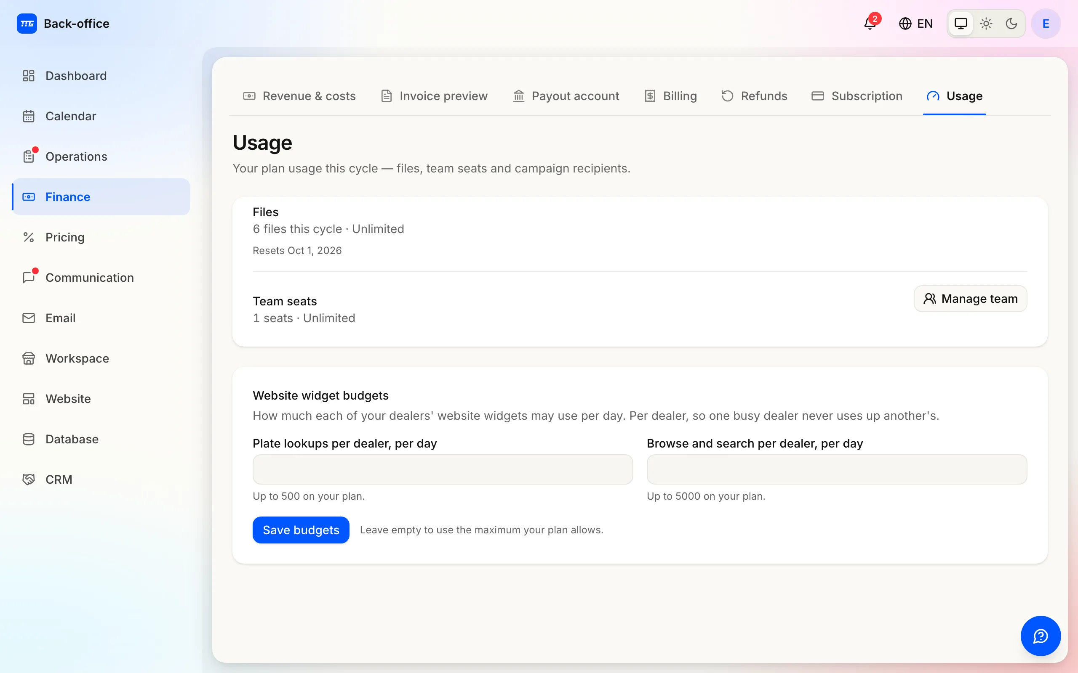Click the Revenue & costs tab icon
This screenshot has height=673, width=1078.
(249, 96)
